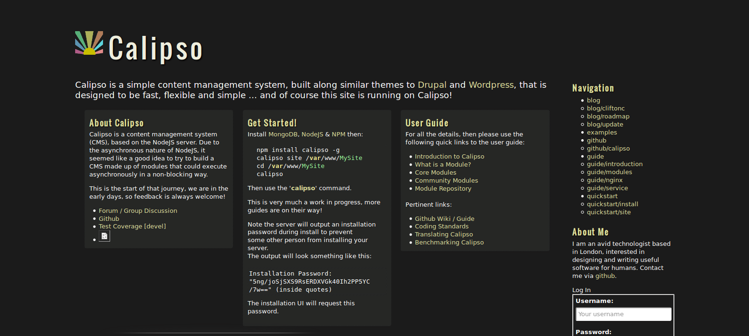Open the Wordpress link in intro
Screen dimensions: 749x336
tap(491, 85)
